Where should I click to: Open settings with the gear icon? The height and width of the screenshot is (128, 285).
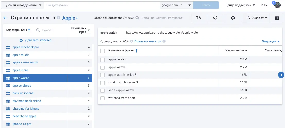[x=233, y=18]
